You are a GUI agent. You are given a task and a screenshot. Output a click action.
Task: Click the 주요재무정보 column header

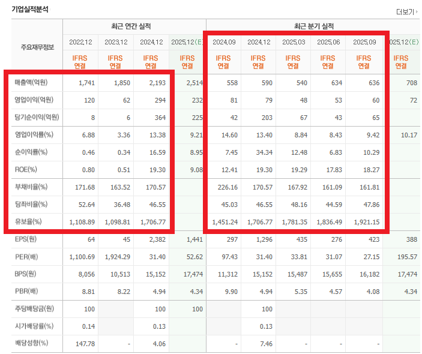pos(36,46)
